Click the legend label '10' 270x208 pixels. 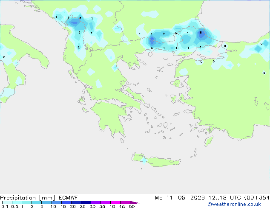[x=53, y=206]
